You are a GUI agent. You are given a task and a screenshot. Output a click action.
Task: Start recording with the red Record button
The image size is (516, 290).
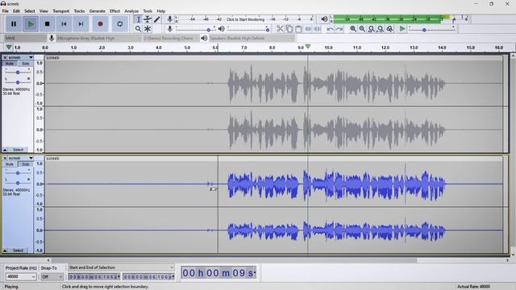pyautogui.click(x=100, y=24)
